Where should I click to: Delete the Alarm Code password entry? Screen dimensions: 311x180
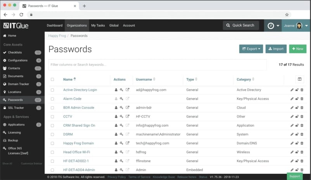302,99
